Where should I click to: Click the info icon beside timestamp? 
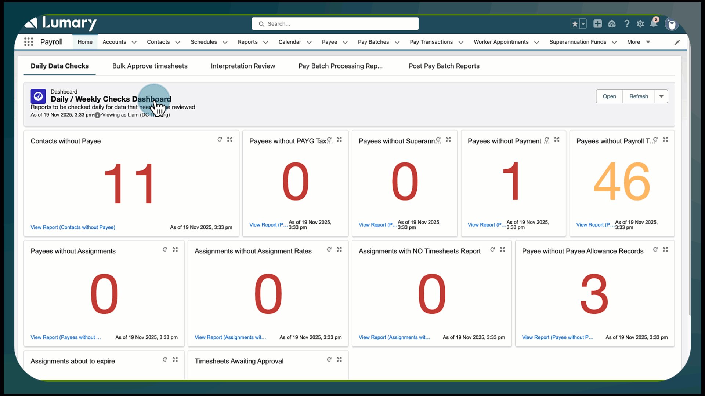97,115
